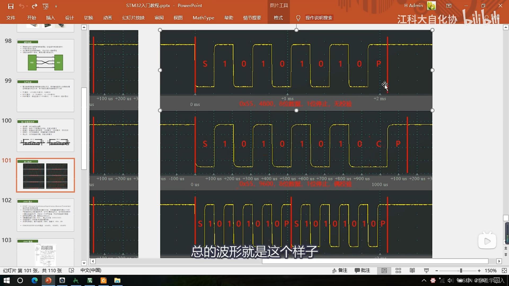
Task: Start slideshow from beginning icon in title bar
Action: coord(46,6)
